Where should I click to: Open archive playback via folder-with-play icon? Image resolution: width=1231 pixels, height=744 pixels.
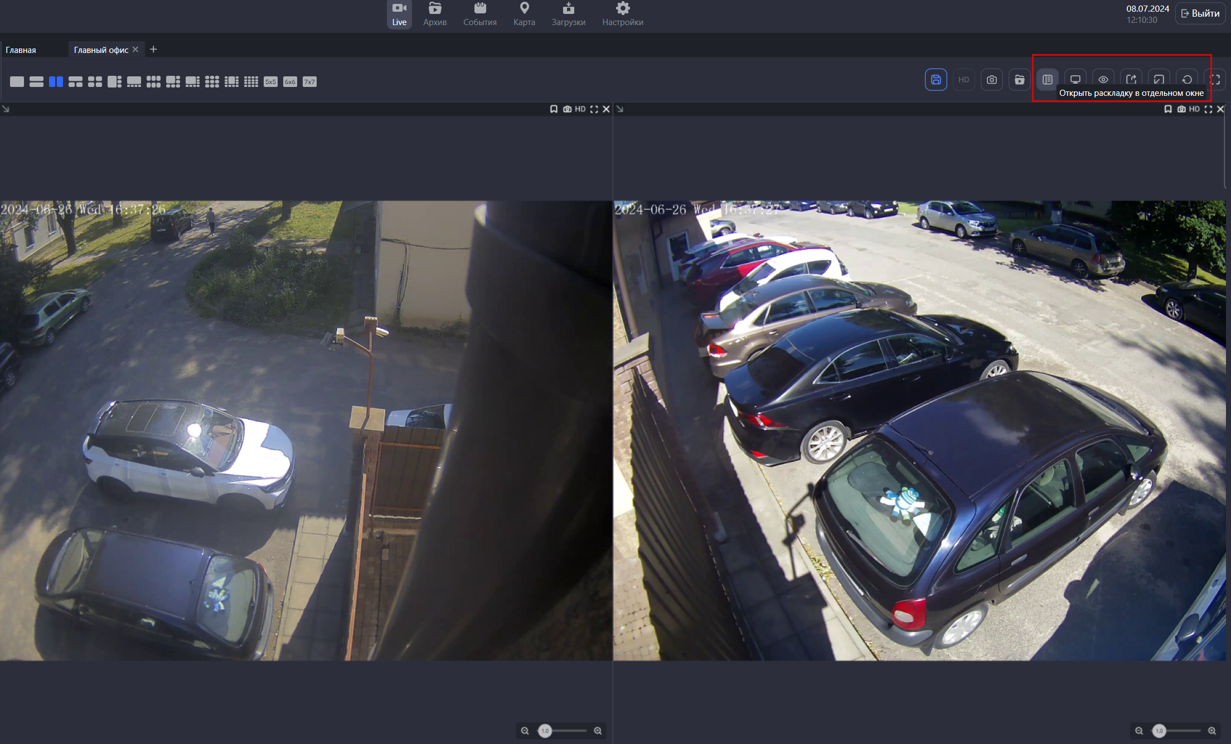click(x=1020, y=79)
